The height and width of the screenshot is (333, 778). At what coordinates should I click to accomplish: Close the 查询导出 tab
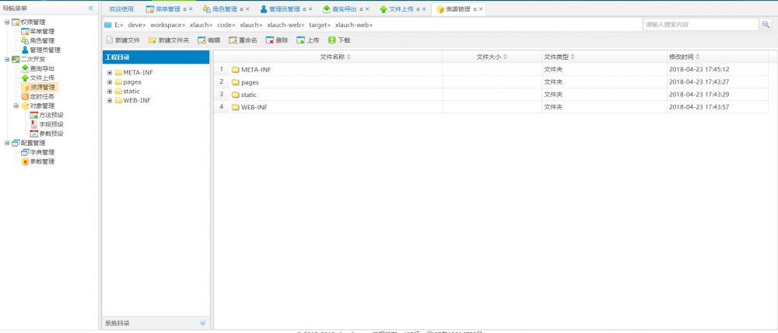[368, 9]
